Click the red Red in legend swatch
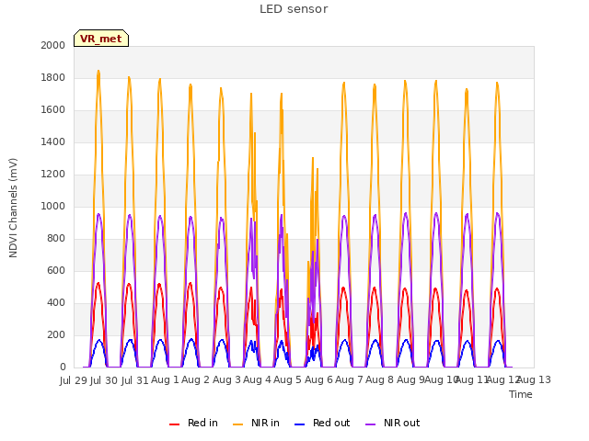The height and width of the screenshot is (441, 589). [x=174, y=424]
